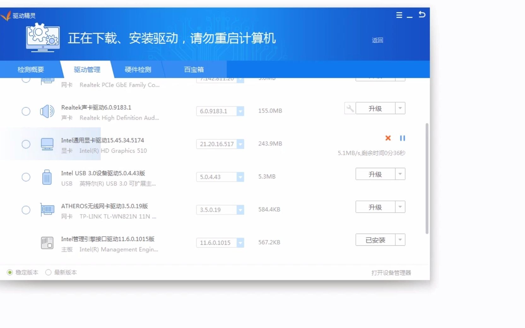Click 升级 for Realtek sound driver
This screenshot has height=328, width=525.
pyautogui.click(x=375, y=108)
